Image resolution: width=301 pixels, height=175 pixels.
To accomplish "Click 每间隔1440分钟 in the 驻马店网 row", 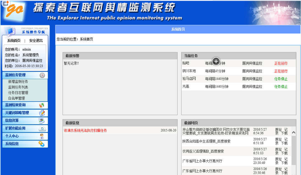I will tap(217, 79).
